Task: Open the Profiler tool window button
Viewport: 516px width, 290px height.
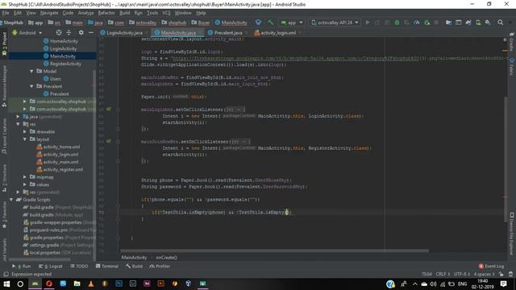Action: click(160, 266)
